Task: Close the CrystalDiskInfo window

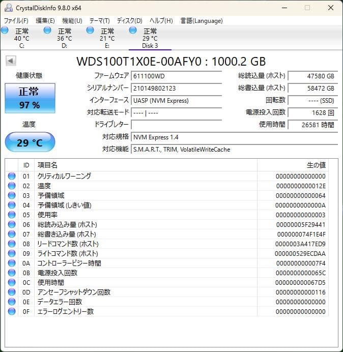Action: (331, 8)
